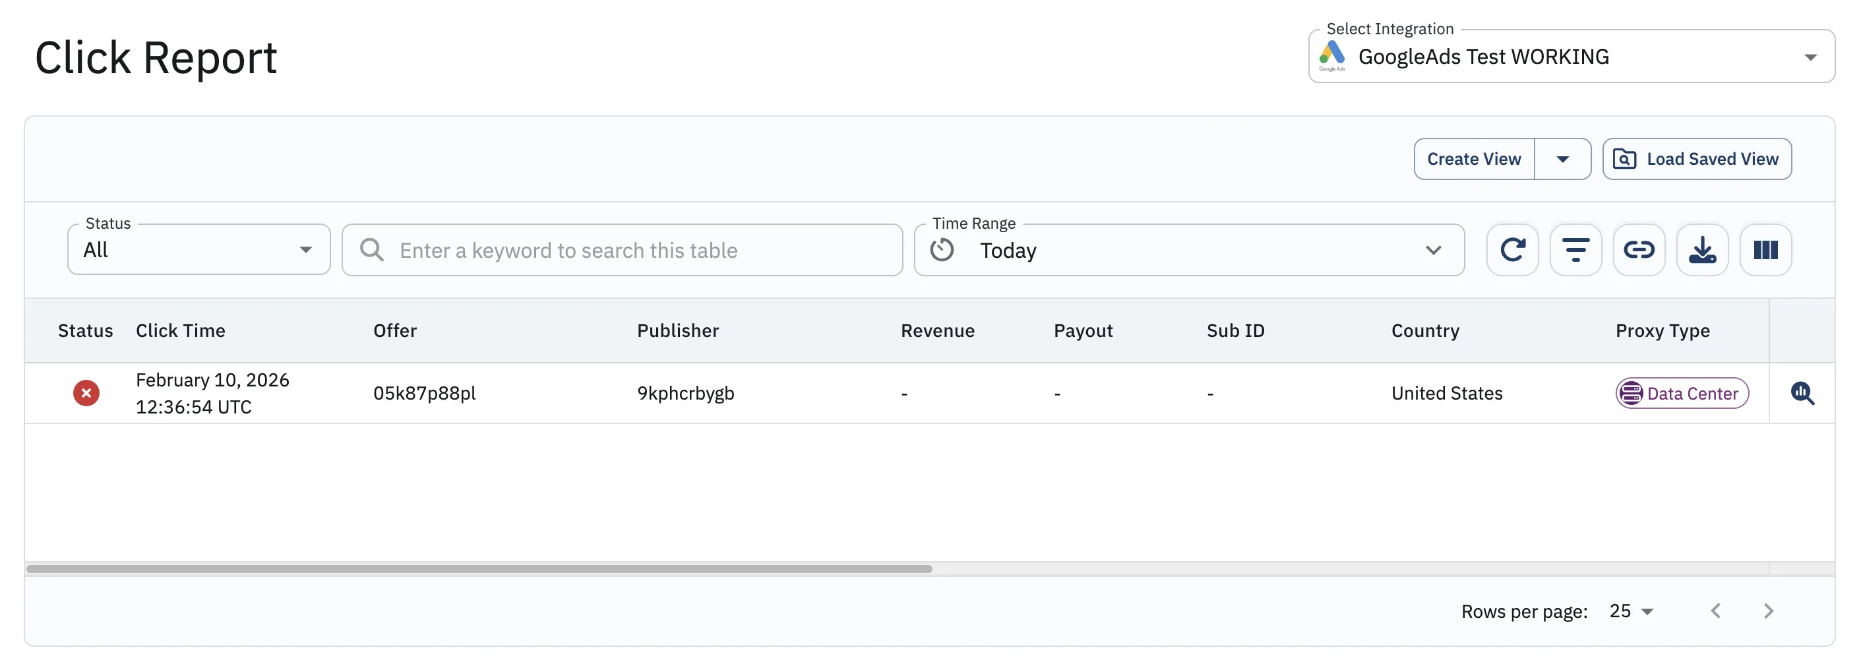
Task: Click the refresh table icon
Action: [x=1512, y=250]
